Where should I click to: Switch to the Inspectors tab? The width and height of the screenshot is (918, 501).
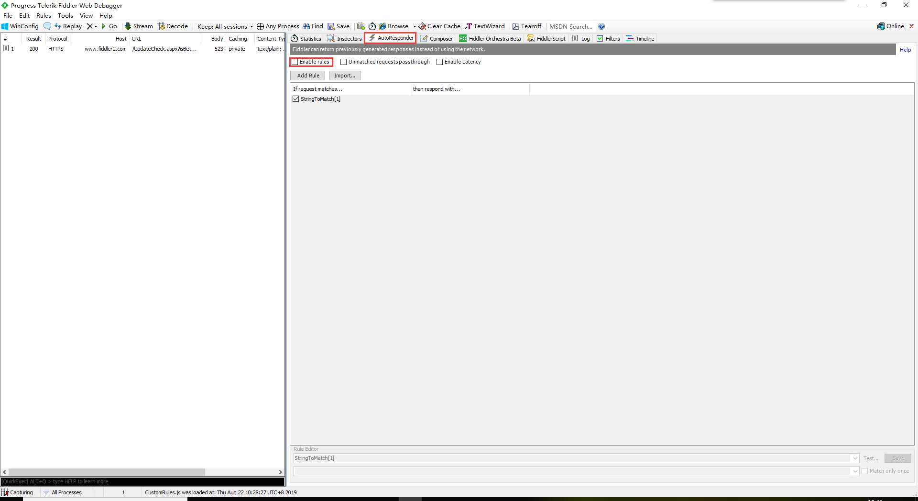pyautogui.click(x=344, y=39)
